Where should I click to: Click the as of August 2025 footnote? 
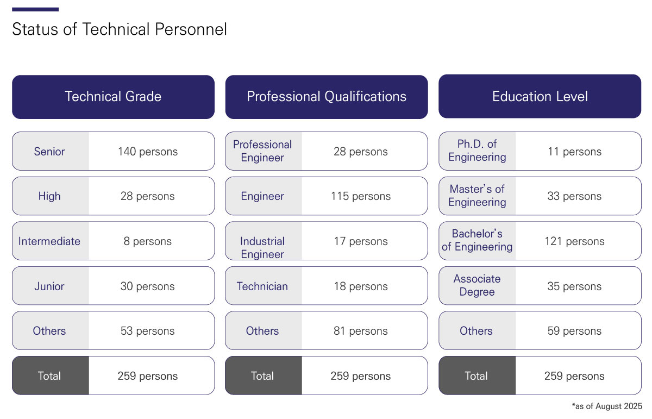tap(607, 407)
